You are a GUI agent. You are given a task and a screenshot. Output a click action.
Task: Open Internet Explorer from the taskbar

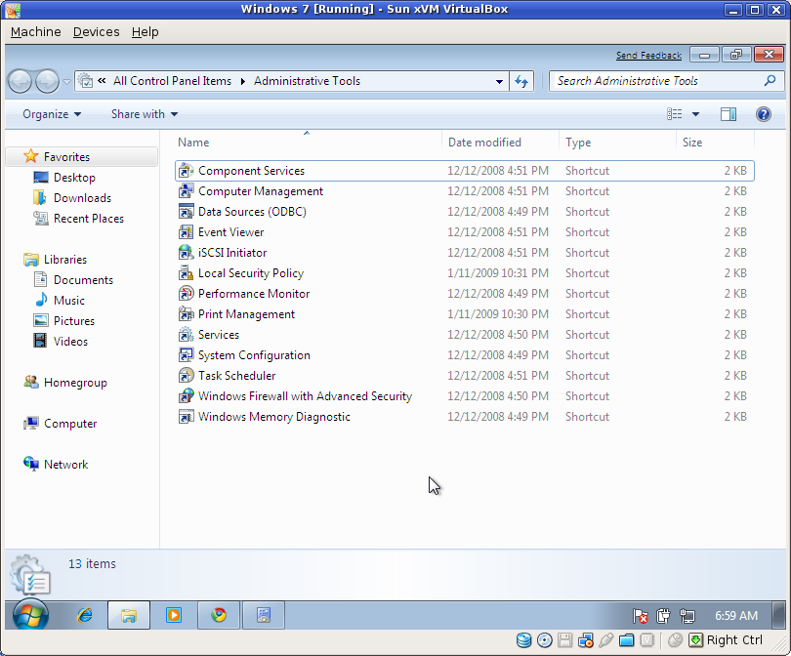[84, 615]
